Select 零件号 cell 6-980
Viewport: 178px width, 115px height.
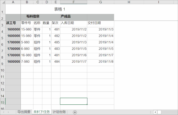pyautogui.click(x=27, y=50)
